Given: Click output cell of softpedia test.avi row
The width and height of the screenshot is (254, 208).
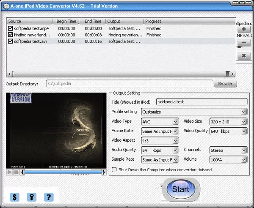Looking at the screenshot, I should [x=124, y=41].
